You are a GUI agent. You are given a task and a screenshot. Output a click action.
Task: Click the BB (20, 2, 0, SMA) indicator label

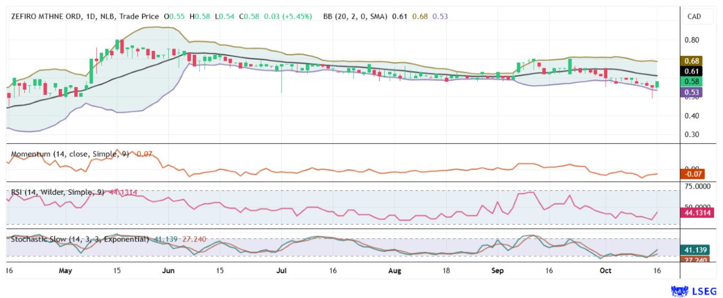(355, 17)
